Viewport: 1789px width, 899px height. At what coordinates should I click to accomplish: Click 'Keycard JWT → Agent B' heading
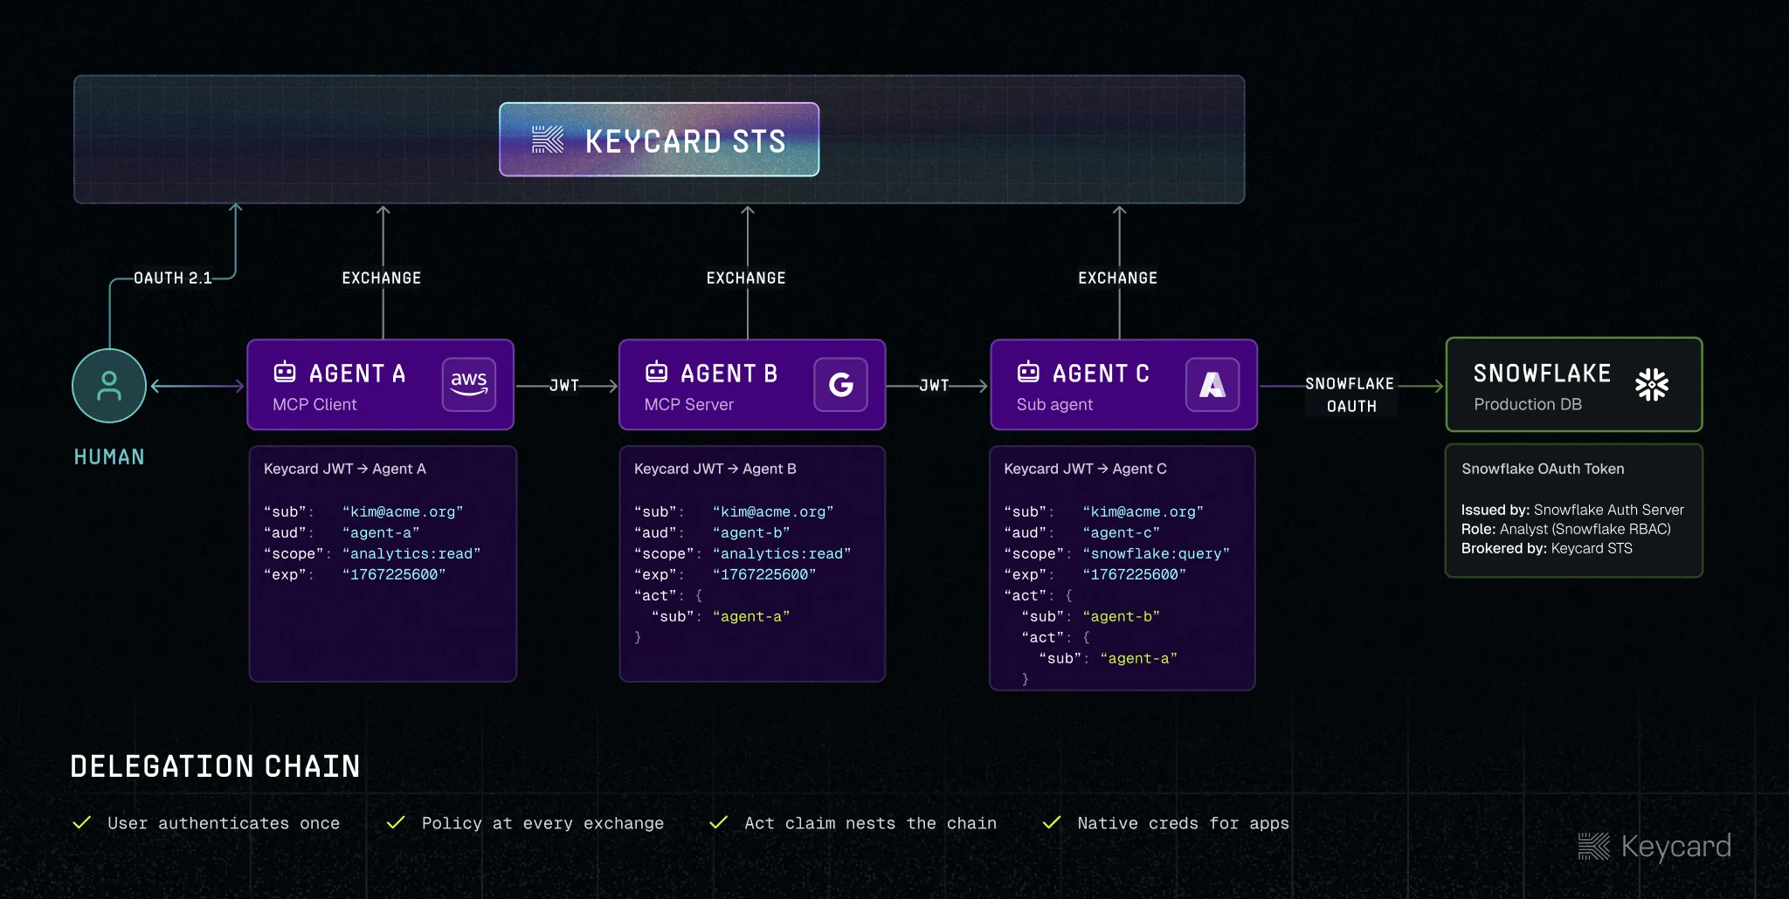[x=715, y=469]
